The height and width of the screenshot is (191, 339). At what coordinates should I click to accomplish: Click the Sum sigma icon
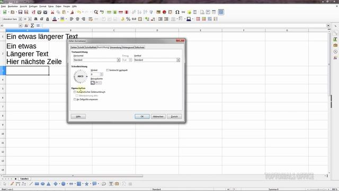click(x=32, y=25)
